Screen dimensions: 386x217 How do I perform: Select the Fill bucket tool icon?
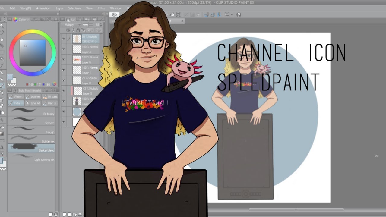pyautogui.click(x=2, y=127)
